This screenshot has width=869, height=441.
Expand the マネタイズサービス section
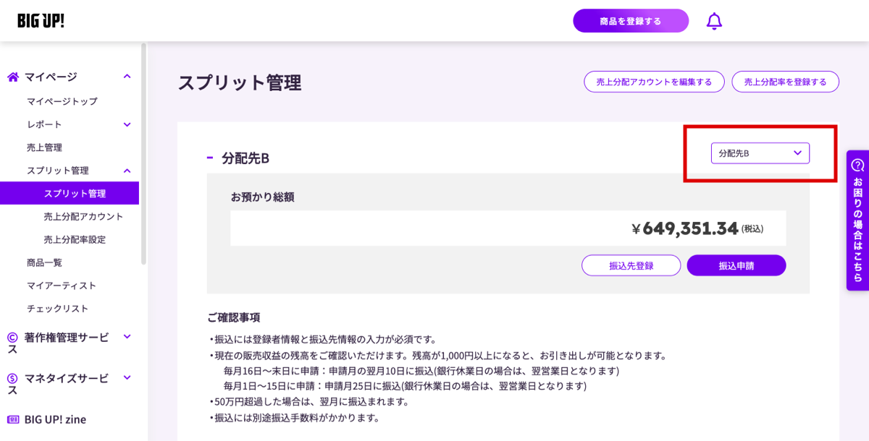click(x=127, y=378)
